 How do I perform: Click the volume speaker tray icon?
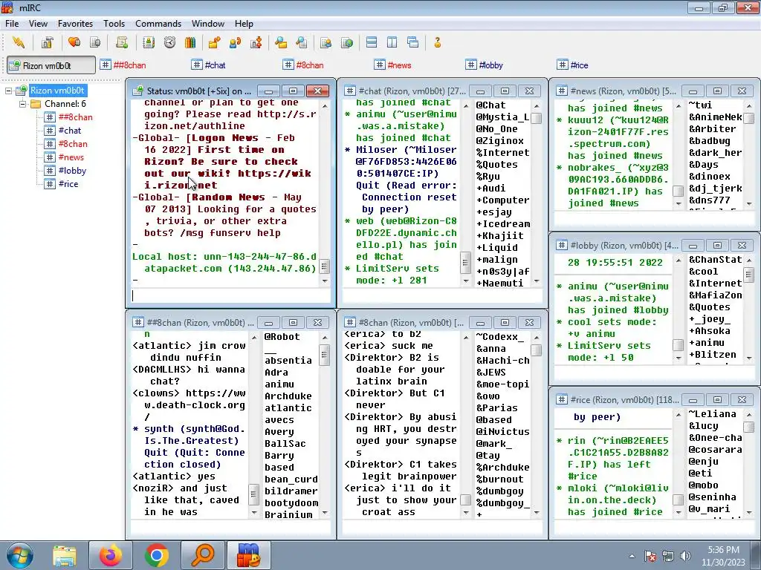click(685, 556)
